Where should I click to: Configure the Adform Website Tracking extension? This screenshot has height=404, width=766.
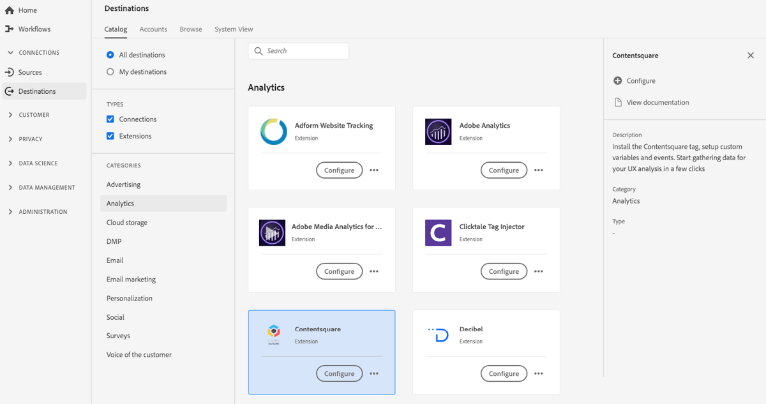pos(339,170)
